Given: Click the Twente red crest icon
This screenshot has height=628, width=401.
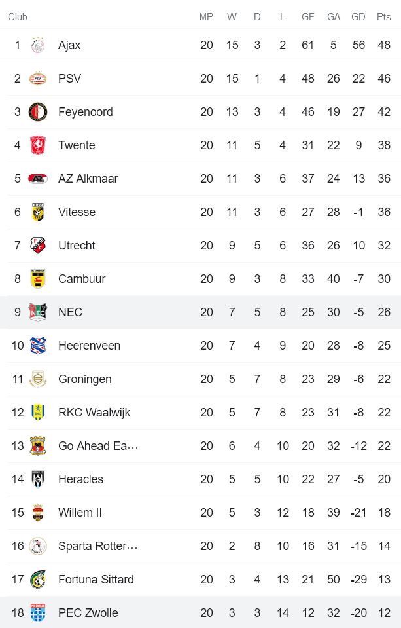Looking at the screenshot, I should [x=38, y=145].
